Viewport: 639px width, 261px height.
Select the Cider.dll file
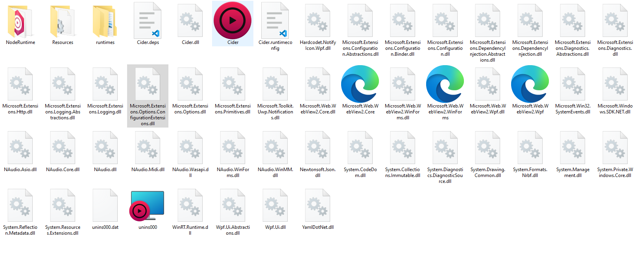(x=190, y=20)
